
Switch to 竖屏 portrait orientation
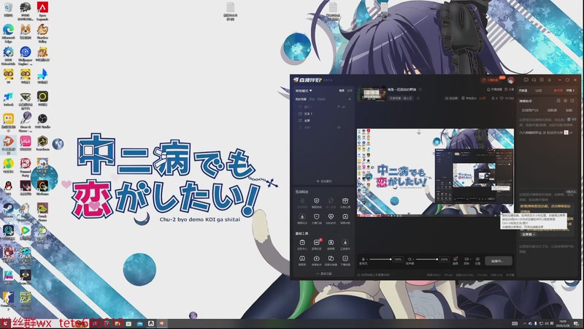pos(350,91)
